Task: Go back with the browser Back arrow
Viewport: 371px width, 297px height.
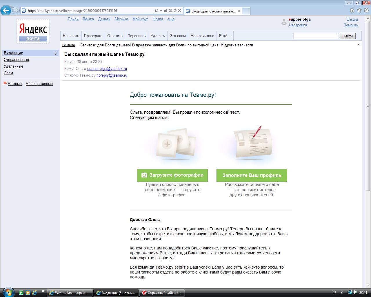Action: tap(6, 10)
